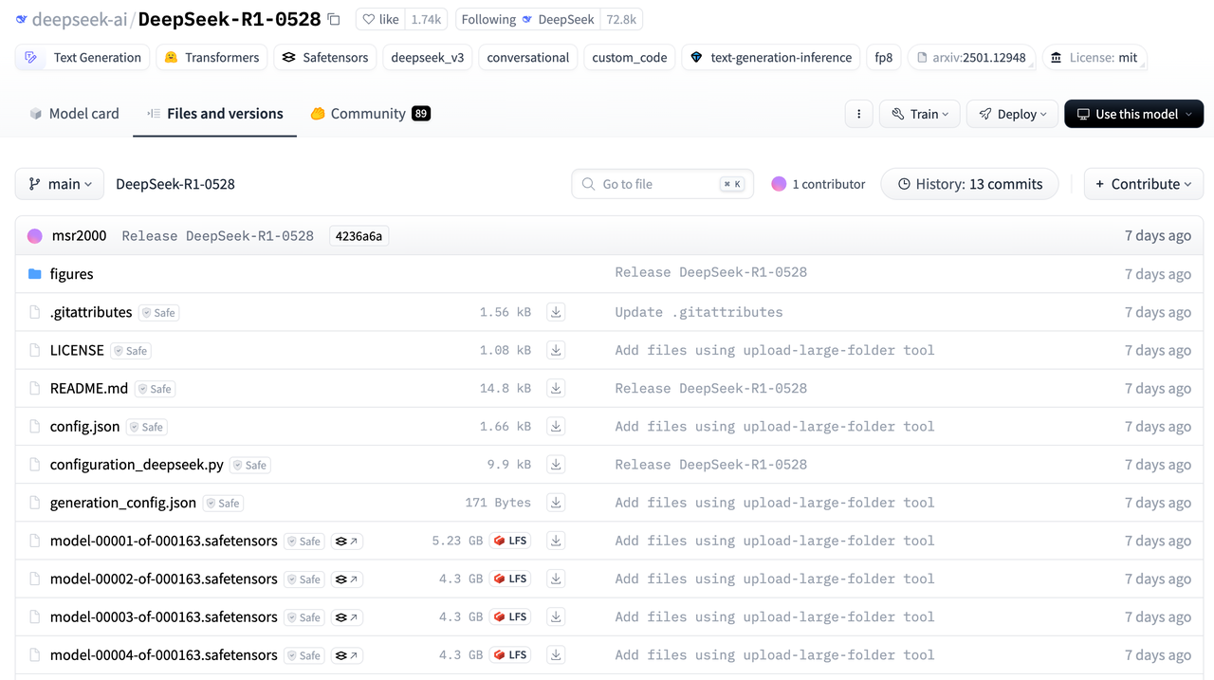
Task: Download the README.md file
Action: click(x=557, y=388)
